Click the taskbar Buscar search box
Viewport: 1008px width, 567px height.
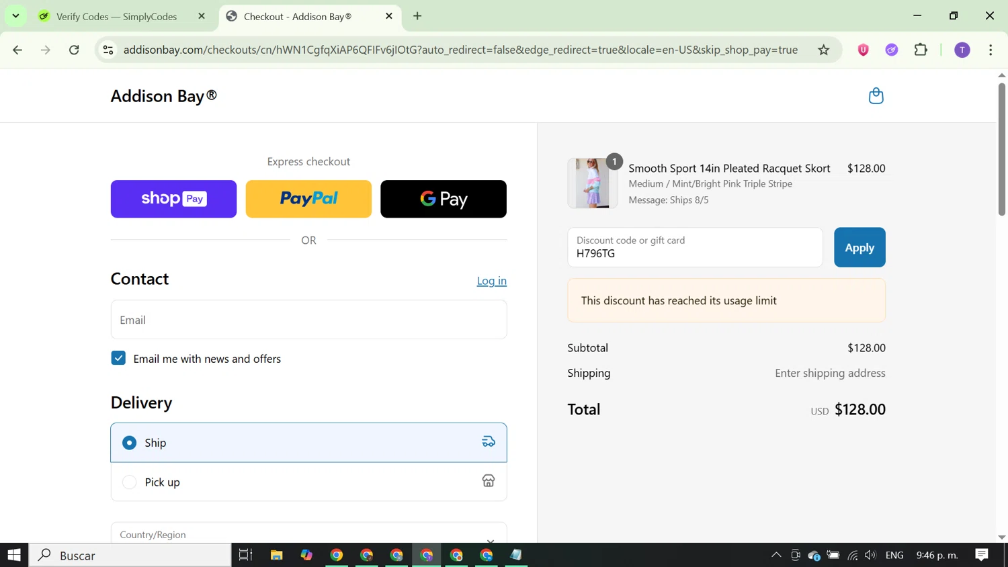coord(130,555)
